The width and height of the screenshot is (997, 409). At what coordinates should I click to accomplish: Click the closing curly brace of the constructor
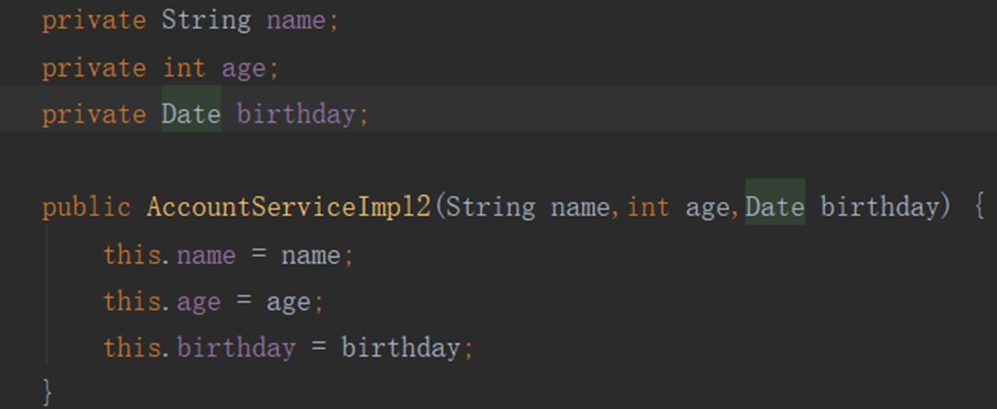pyautogui.click(x=48, y=391)
